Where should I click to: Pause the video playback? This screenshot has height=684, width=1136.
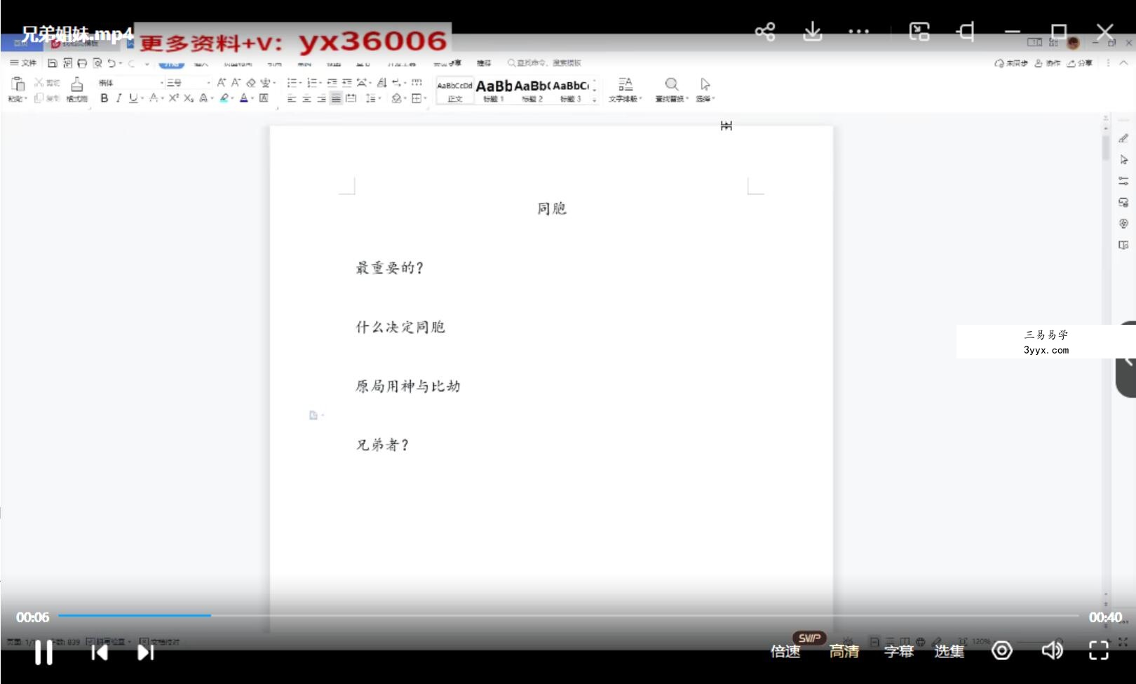pos(43,652)
